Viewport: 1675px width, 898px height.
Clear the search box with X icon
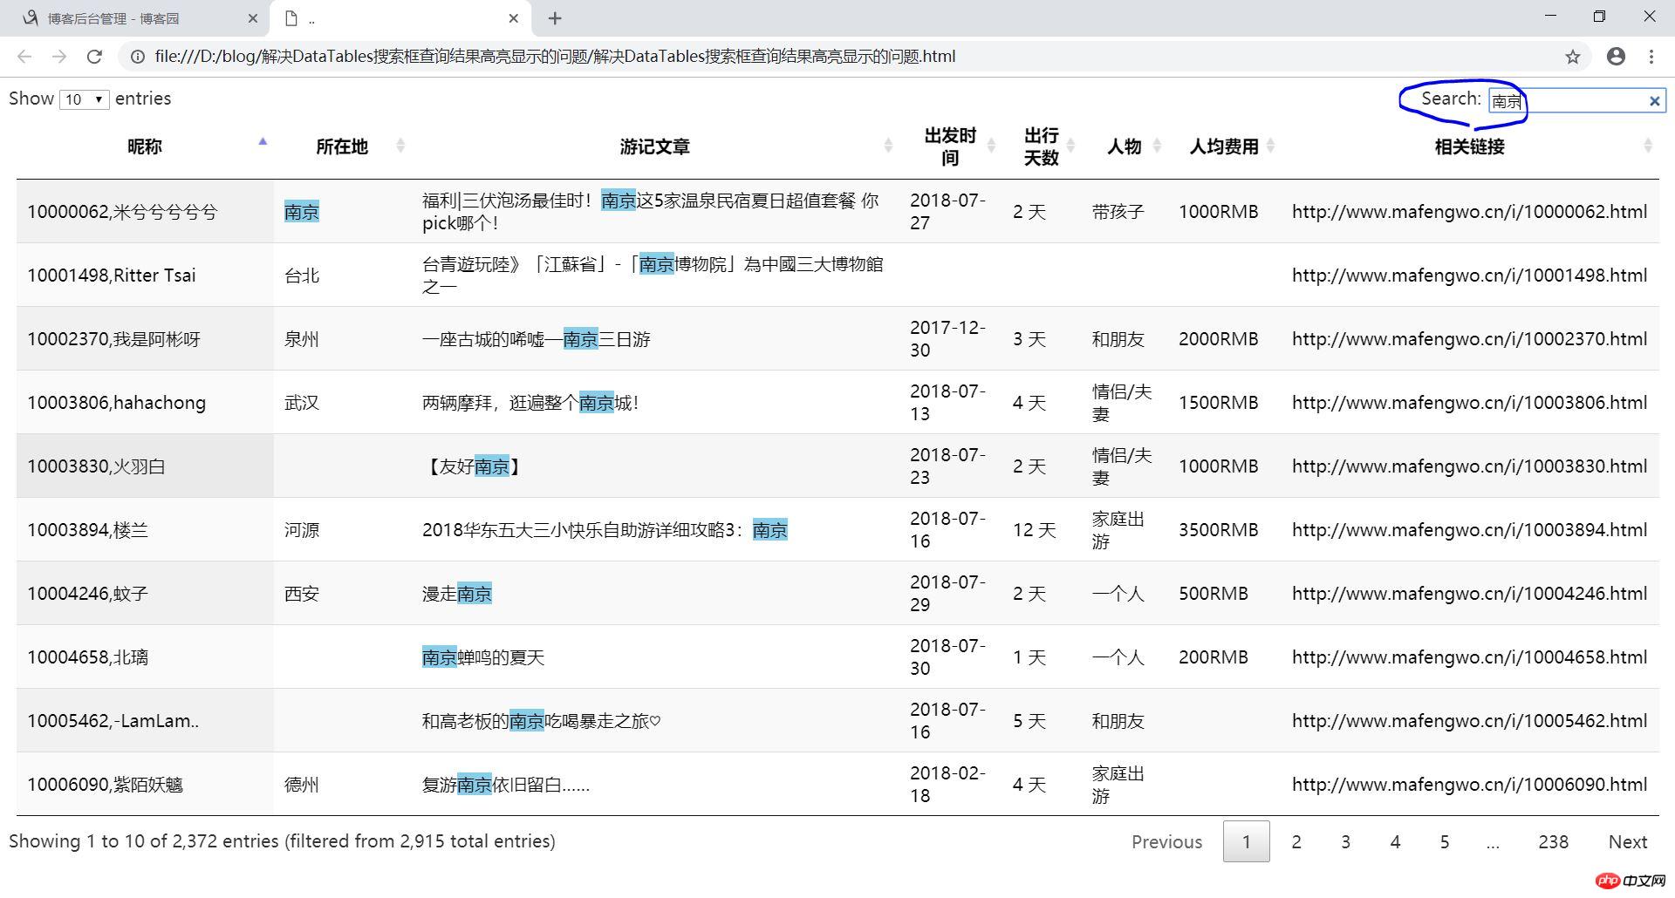click(x=1654, y=101)
